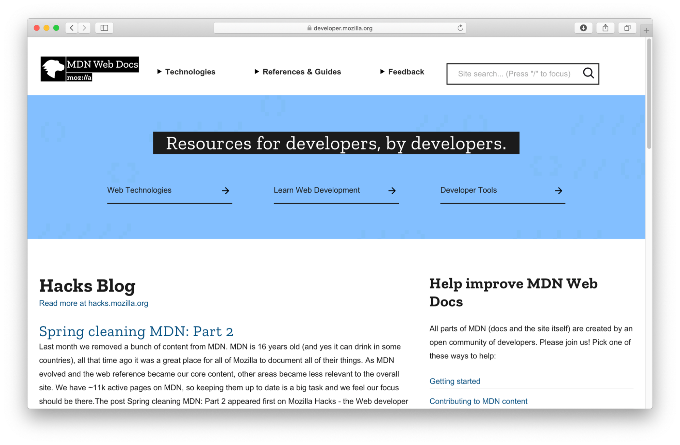
Task: Click the Hacks Blog heading
Action: click(x=87, y=285)
